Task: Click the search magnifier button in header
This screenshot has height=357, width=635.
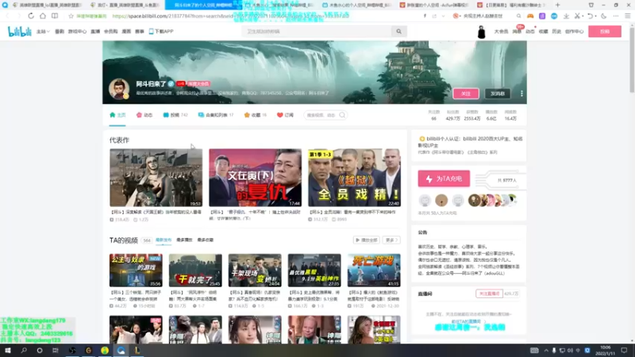Action: coord(399,32)
